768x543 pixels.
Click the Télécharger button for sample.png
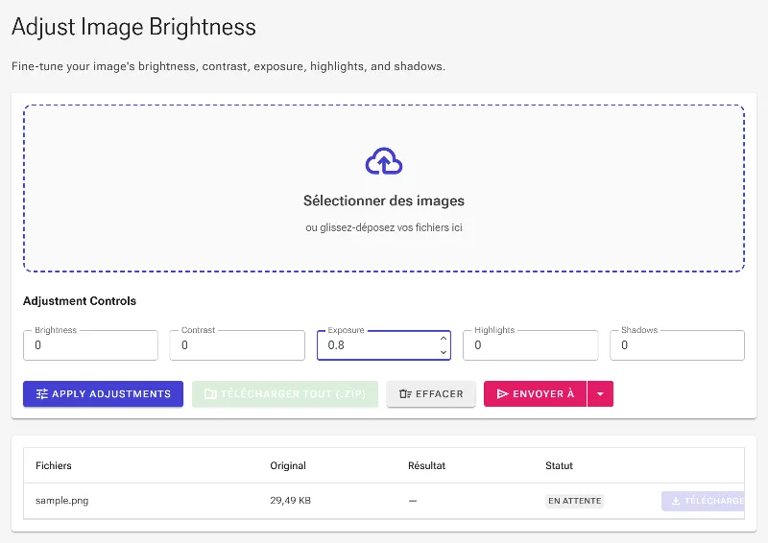703,501
